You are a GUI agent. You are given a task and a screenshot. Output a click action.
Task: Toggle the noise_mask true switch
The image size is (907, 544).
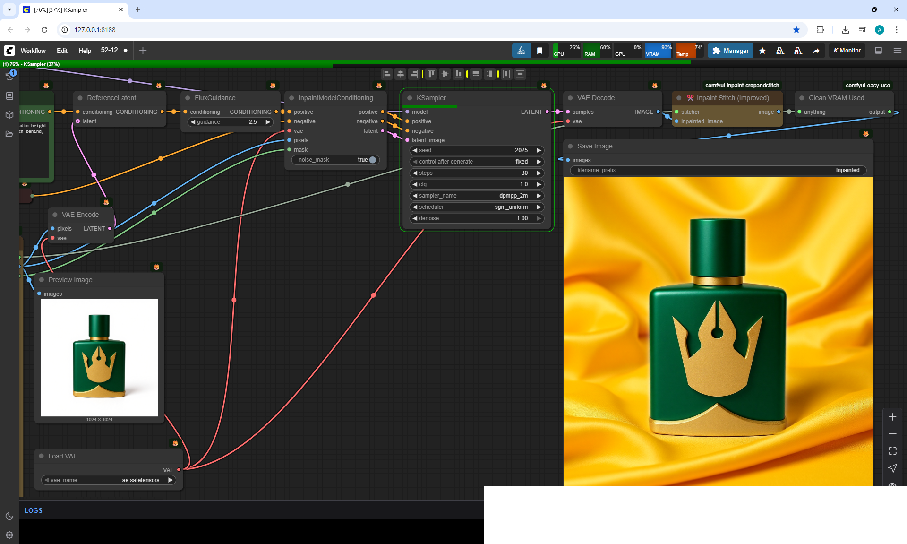372,160
